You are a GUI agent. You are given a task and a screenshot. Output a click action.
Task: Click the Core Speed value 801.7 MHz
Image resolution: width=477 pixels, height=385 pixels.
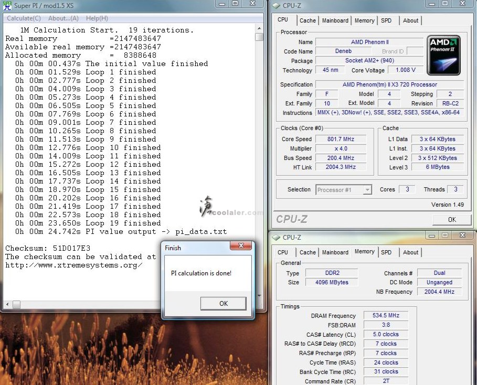click(341, 139)
